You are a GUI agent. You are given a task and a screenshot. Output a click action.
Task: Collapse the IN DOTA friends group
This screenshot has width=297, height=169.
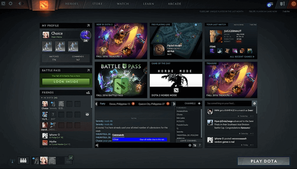[x=42, y=98]
